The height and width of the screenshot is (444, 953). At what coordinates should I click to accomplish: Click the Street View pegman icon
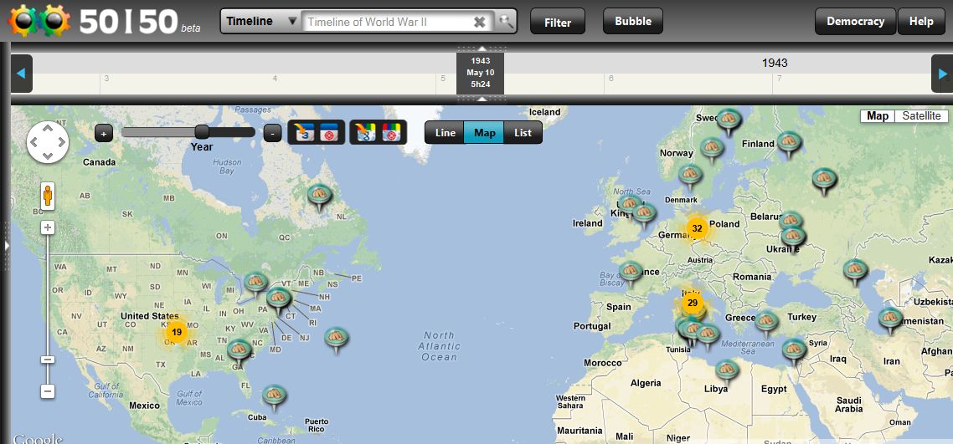[x=48, y=196]
